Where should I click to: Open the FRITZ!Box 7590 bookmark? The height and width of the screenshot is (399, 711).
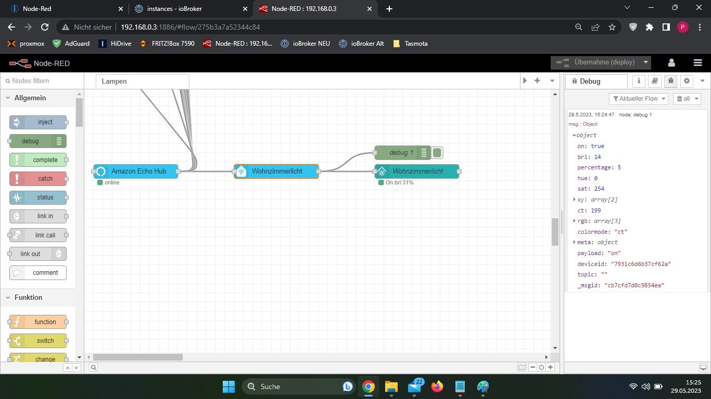click(167, 44)
